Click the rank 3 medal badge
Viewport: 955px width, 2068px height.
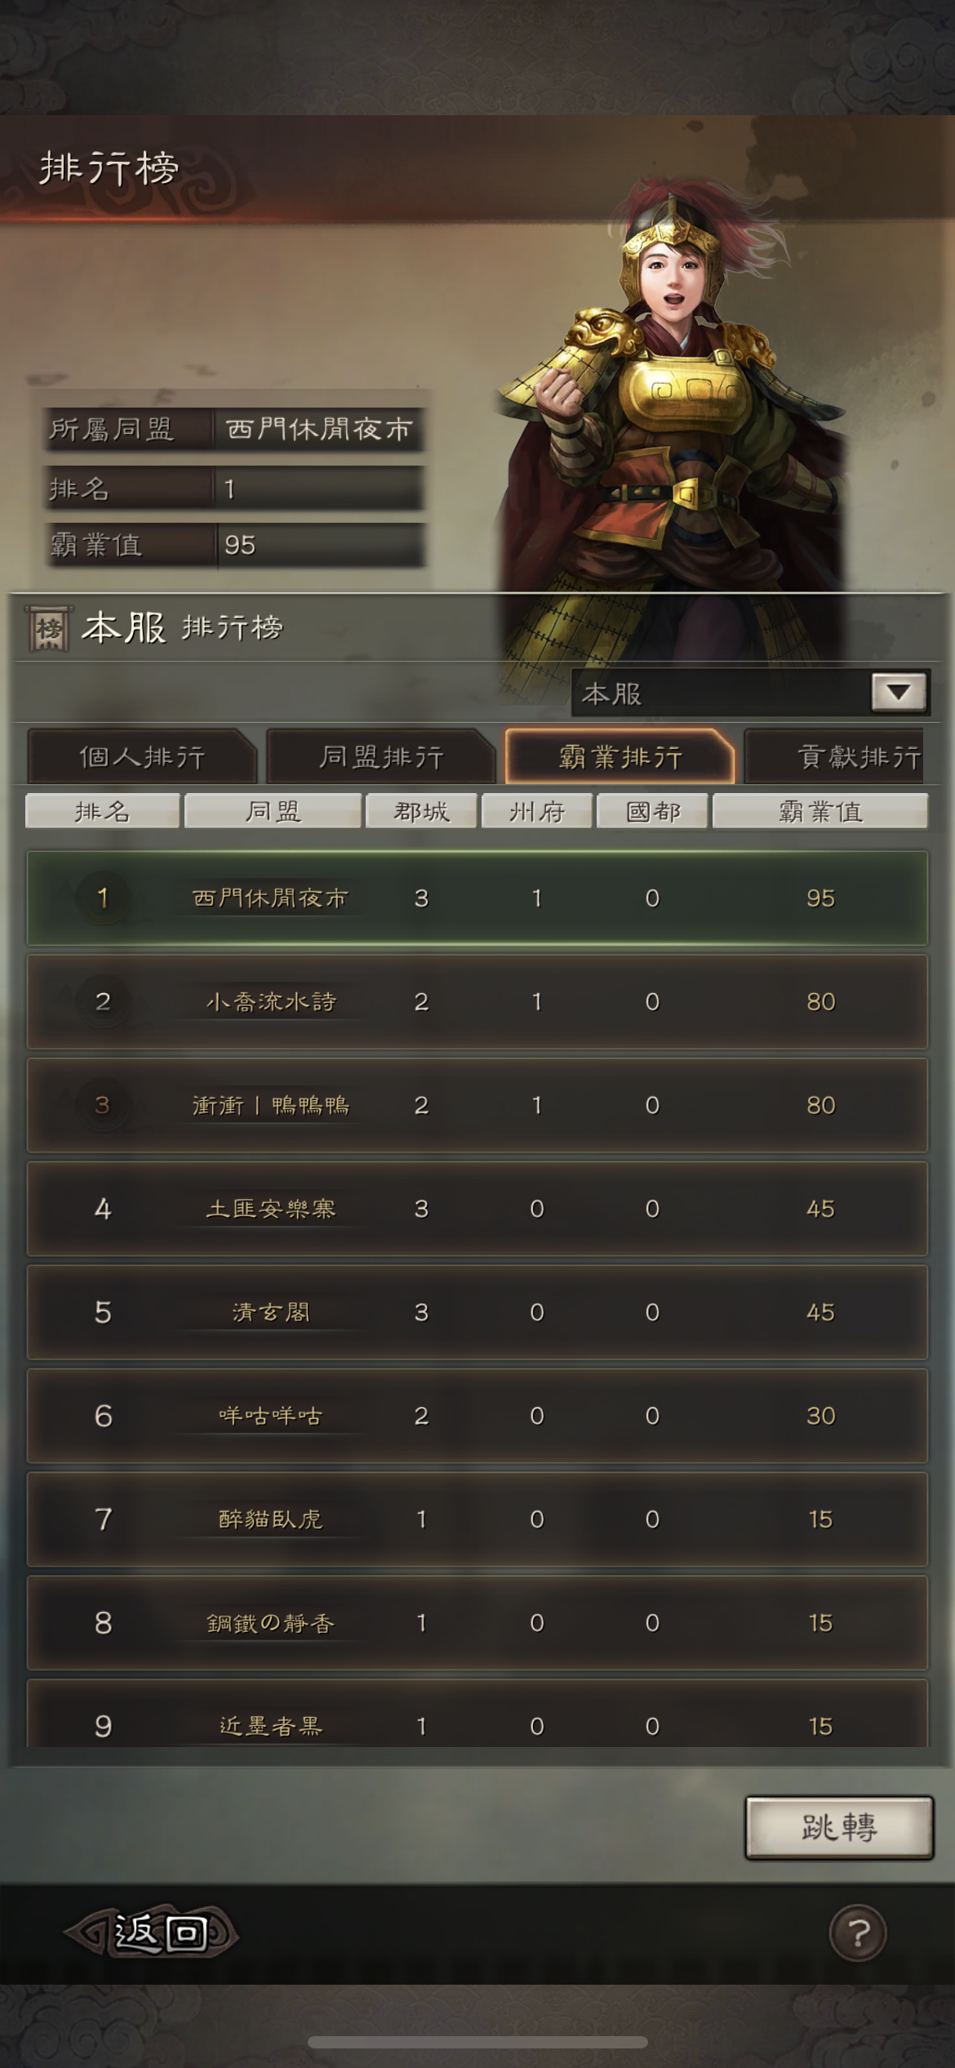(x=103, y=1105)
